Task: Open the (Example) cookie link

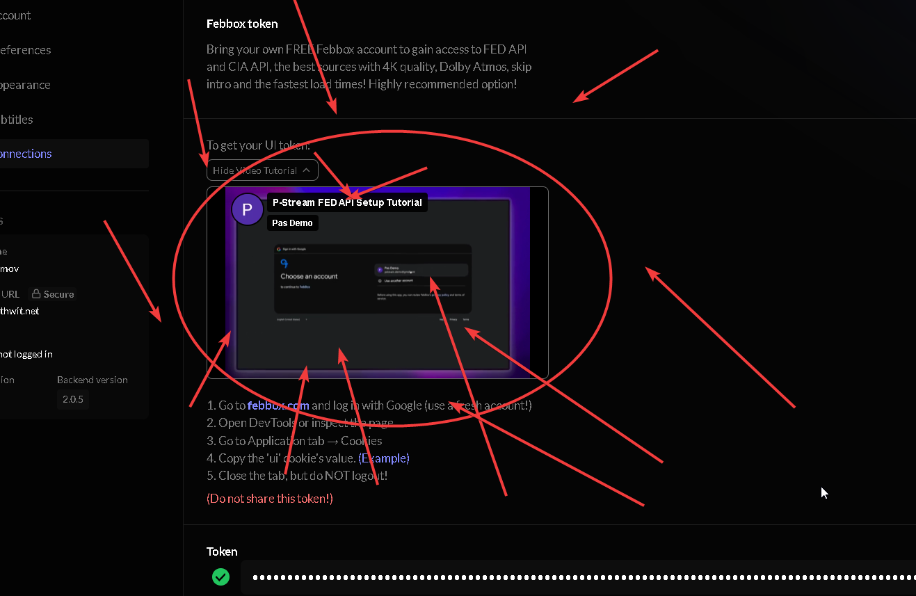Action: pos(384,458)
